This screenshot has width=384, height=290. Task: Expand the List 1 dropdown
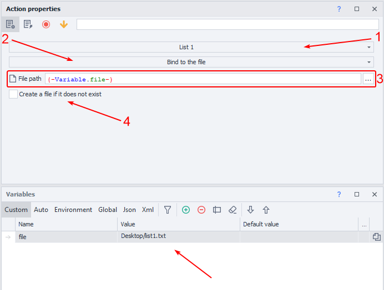click(191, 48)
